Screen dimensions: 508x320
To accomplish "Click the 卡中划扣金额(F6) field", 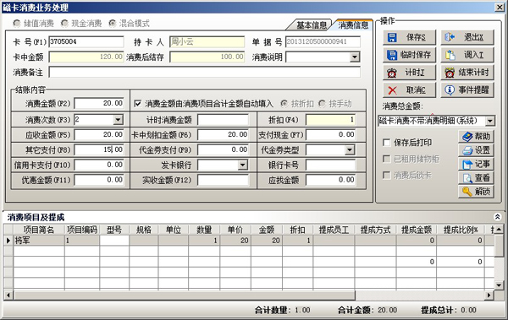I will point(224,135).
